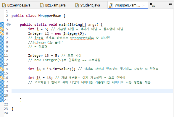This screenshot has height=117, width=174.
Task: Open the warning quick fix on line 6
Action: coord(2,33)
